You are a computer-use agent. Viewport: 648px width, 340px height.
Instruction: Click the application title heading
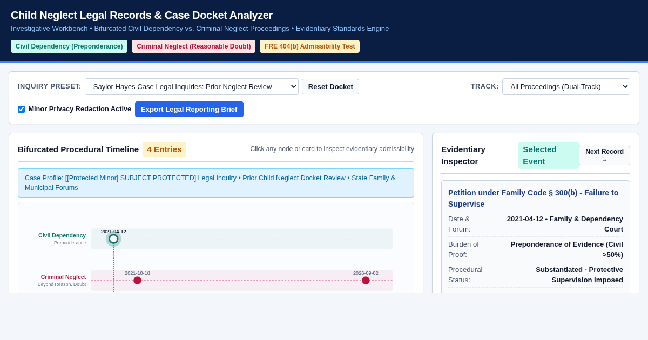click(x=141, y=15)
